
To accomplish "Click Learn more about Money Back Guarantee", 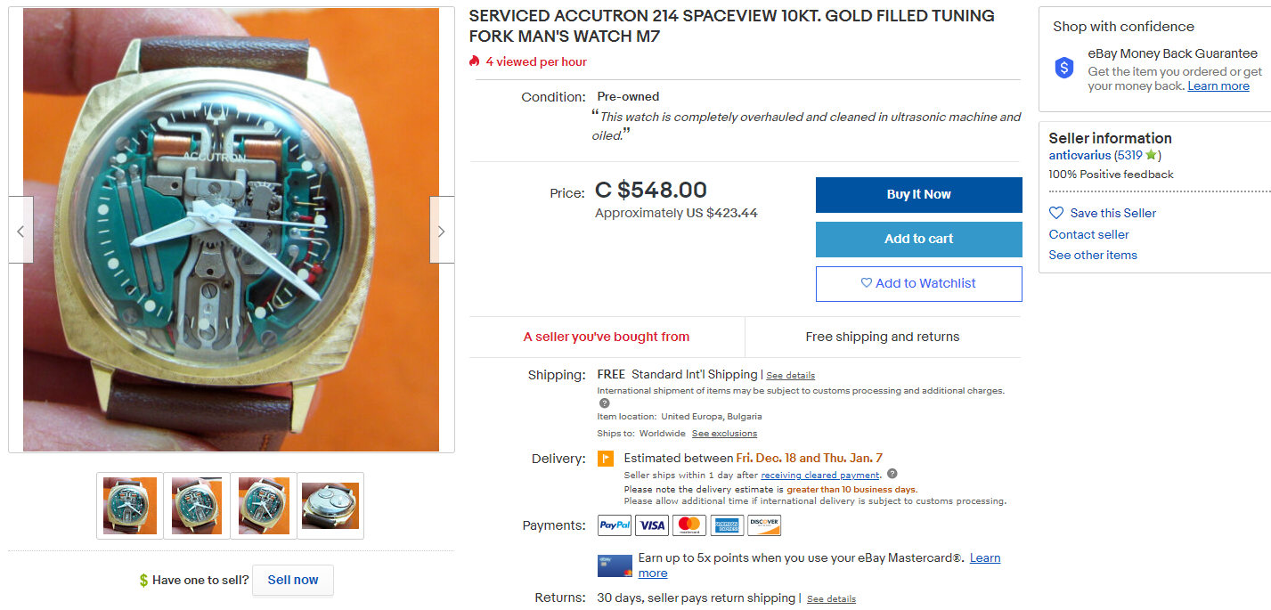I will tap(1218, 86).
